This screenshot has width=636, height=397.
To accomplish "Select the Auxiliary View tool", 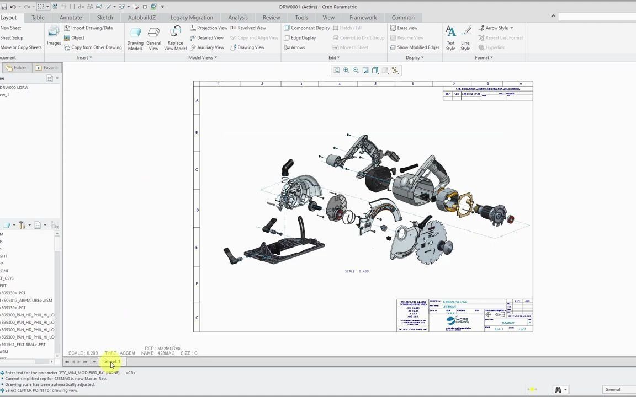I will (210, 47).
